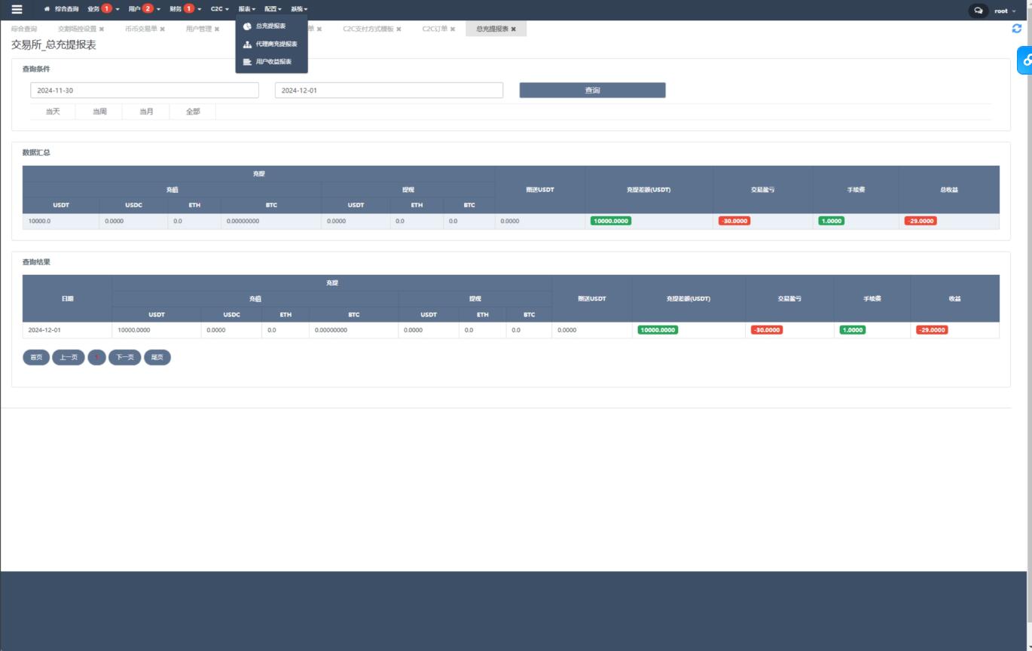Click the blue refresh icon

1017,29
